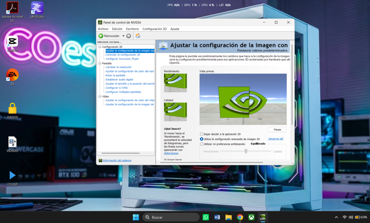Click the 'distorsiones' hyperlink
Image resolution: width=370 pixels, height=223 pixels.
coord(171,153)
